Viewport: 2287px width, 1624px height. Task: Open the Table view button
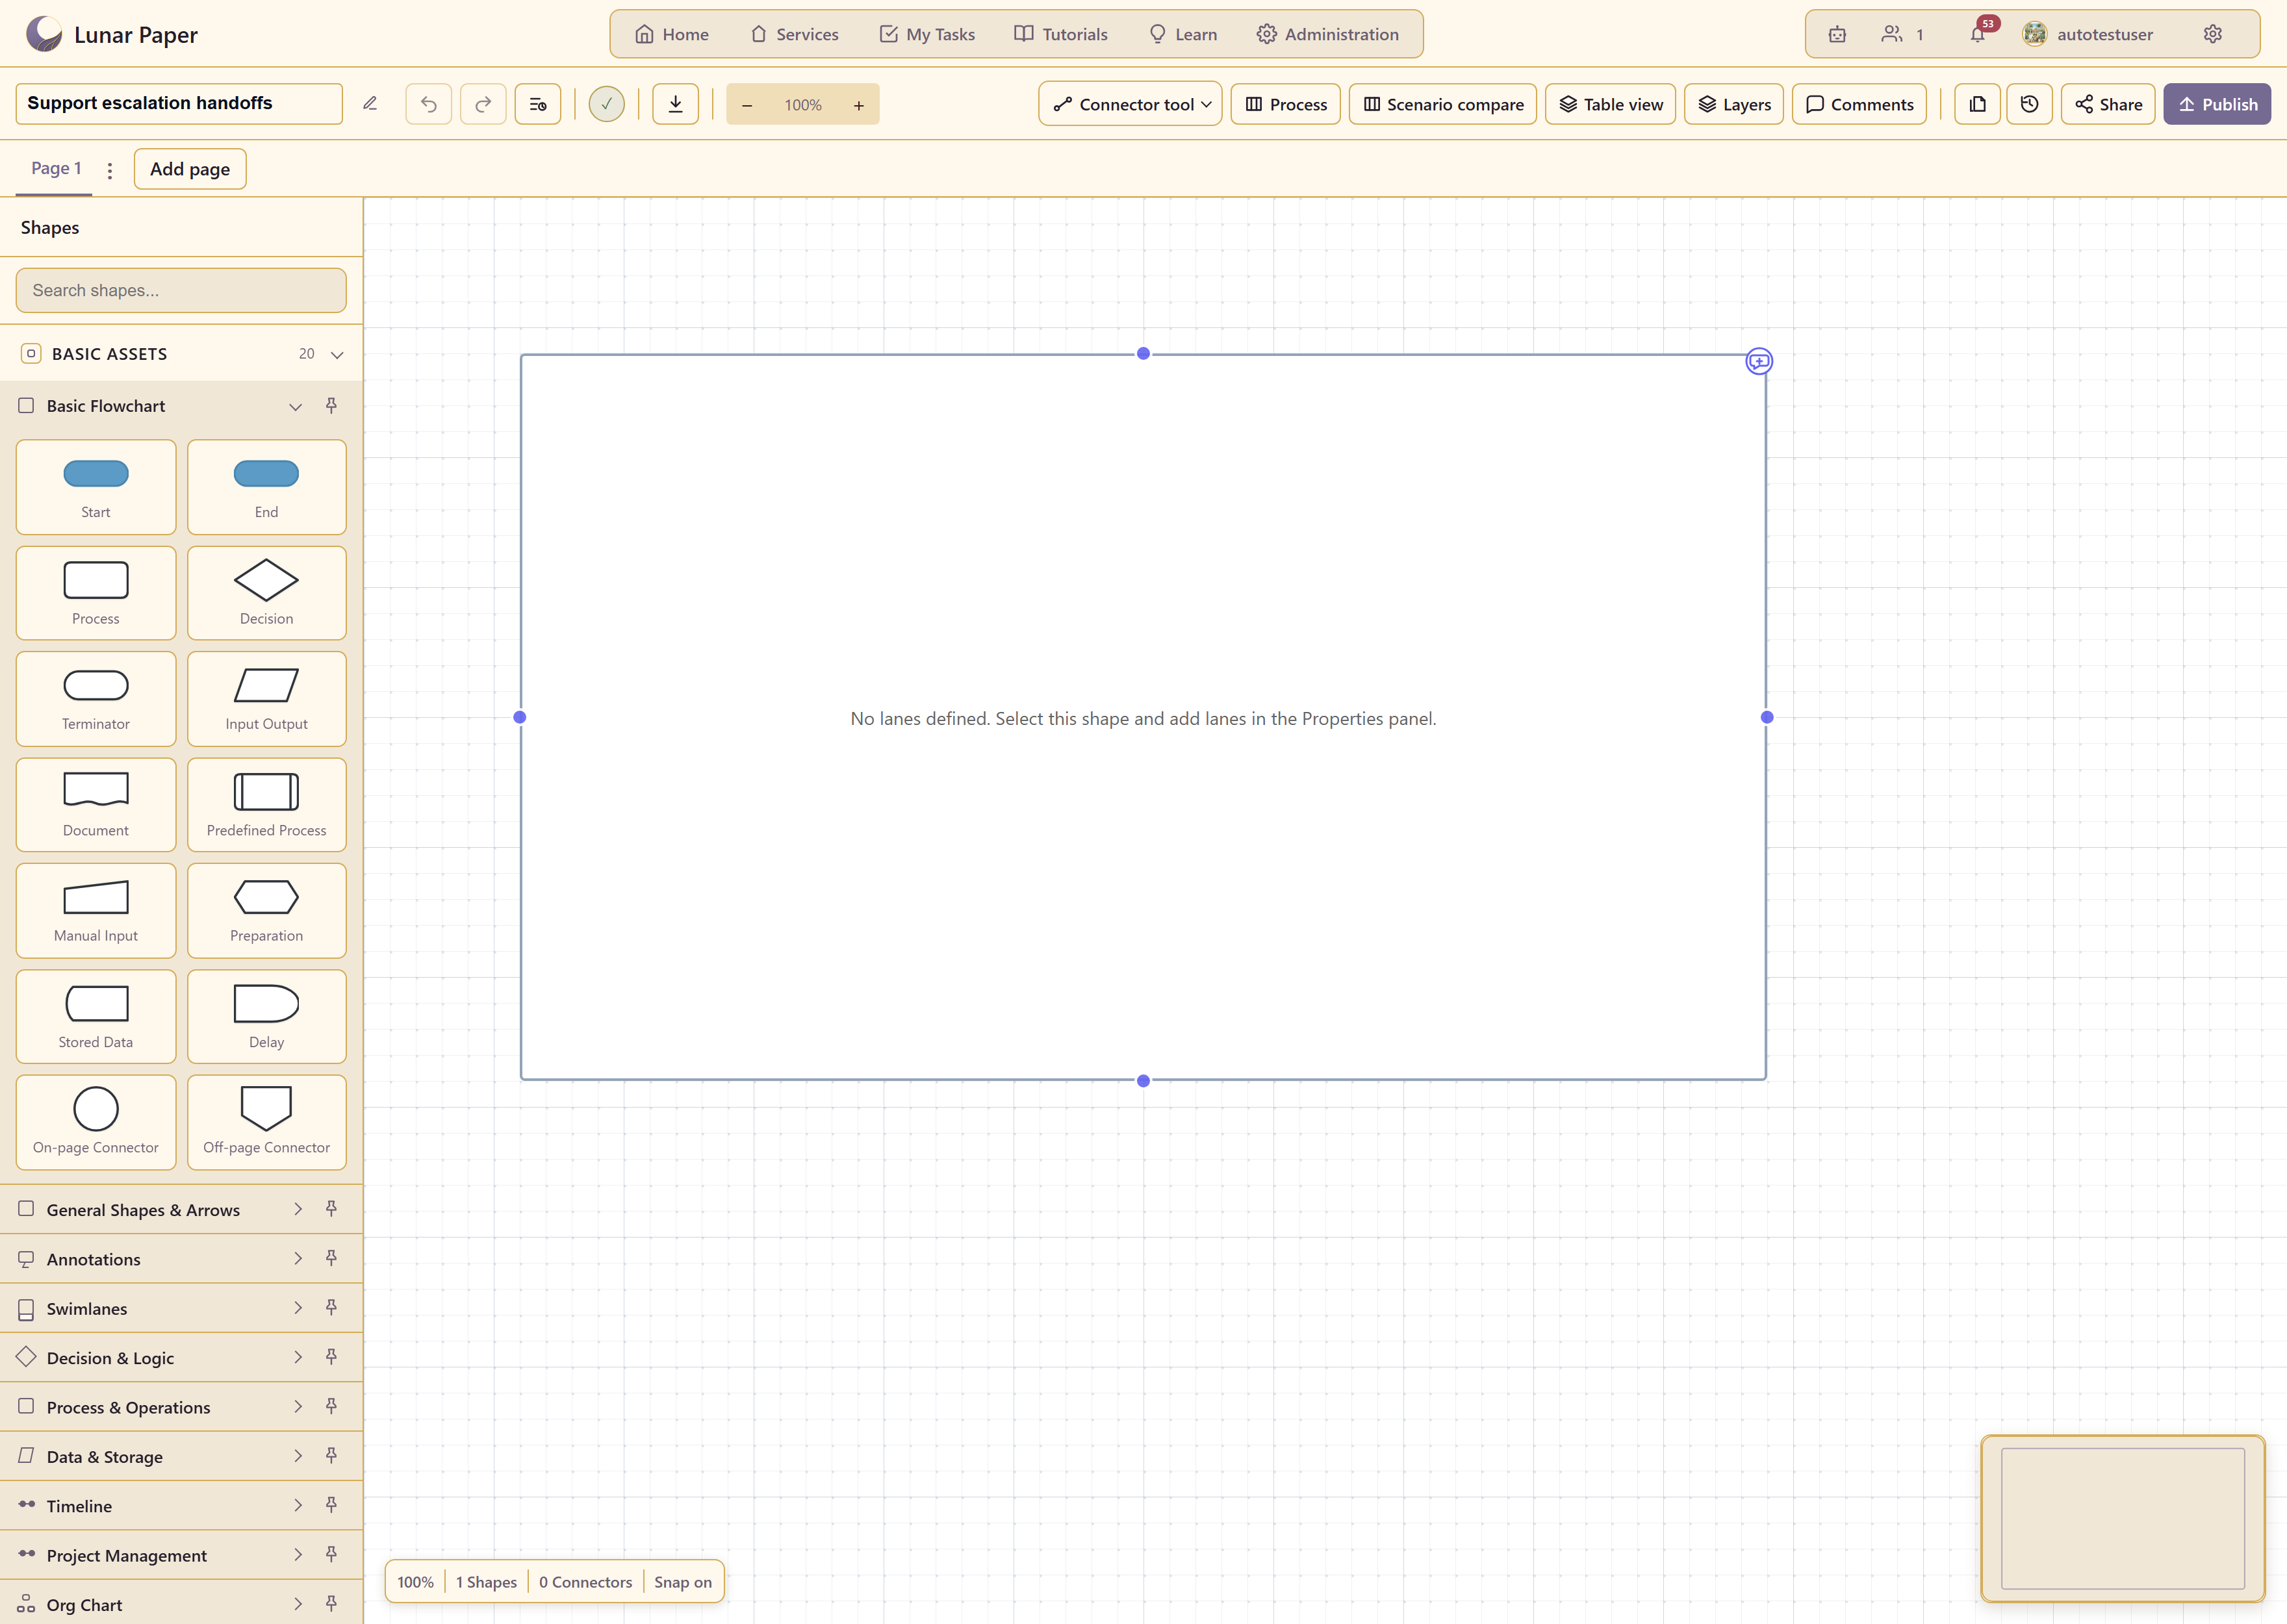1611,104
